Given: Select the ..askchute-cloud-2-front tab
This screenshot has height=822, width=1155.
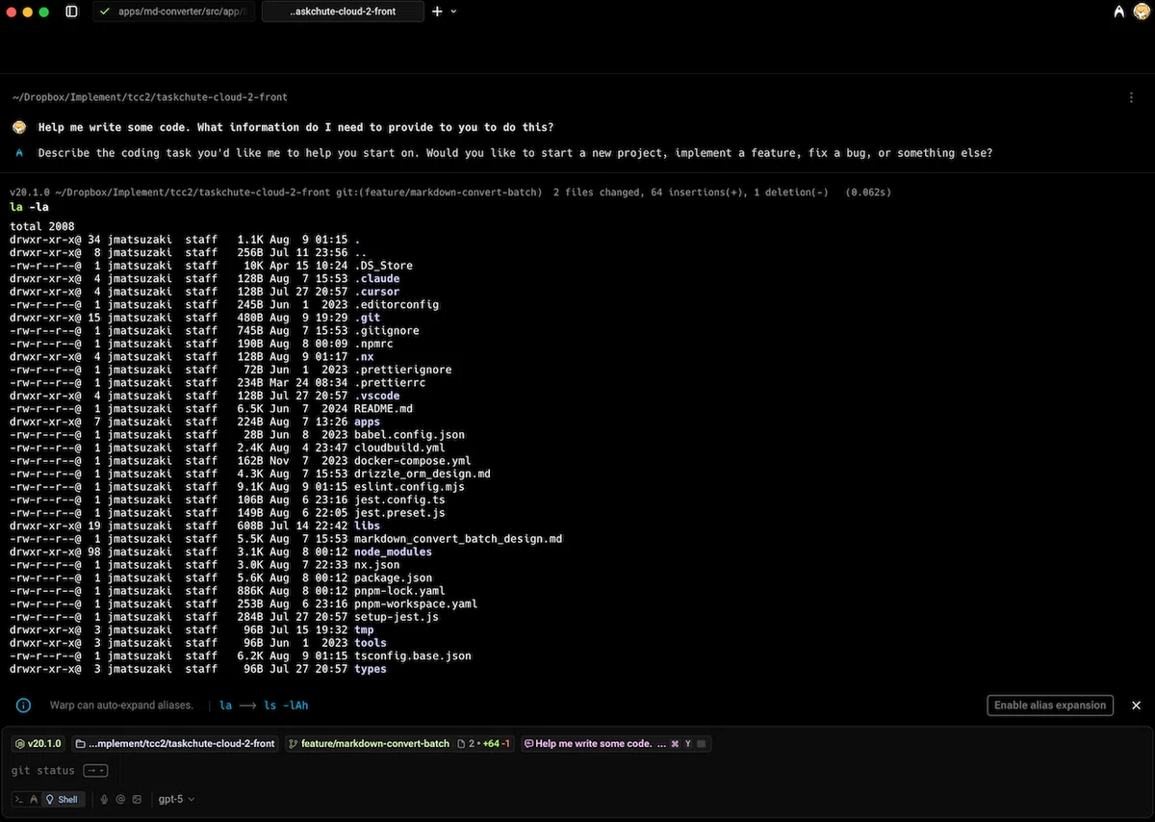Looking at the screenshot, I should point(342,12).
